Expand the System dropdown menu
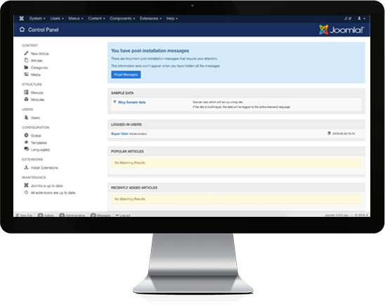 pyautogui.click(x=37, y=18)
